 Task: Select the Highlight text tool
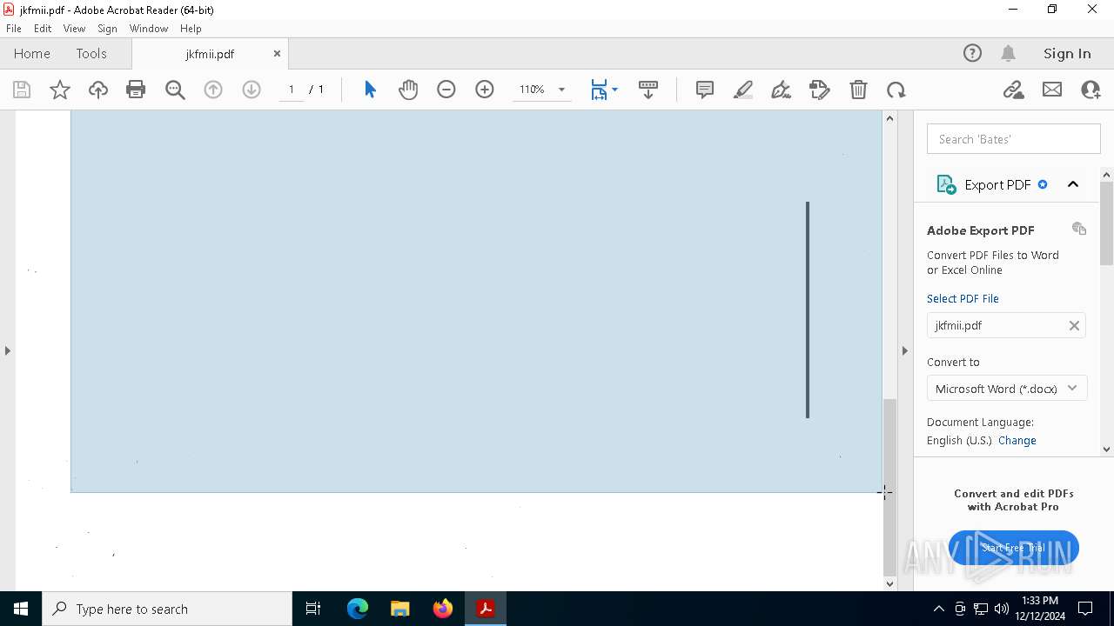pyautogui.click(x=743, y=90)
